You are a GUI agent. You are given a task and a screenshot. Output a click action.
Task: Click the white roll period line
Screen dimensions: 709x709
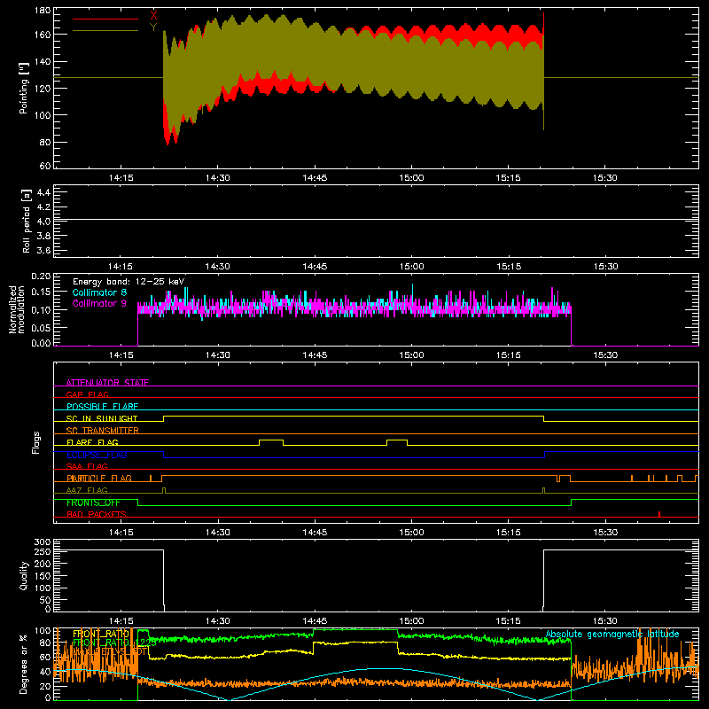[376, 220]
